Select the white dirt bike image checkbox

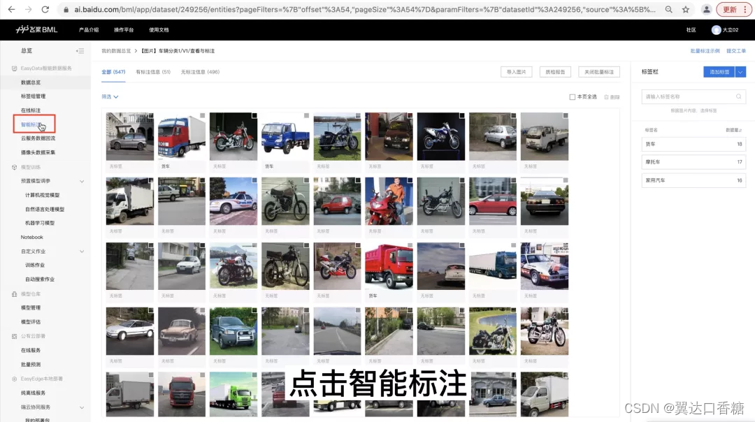462,115
